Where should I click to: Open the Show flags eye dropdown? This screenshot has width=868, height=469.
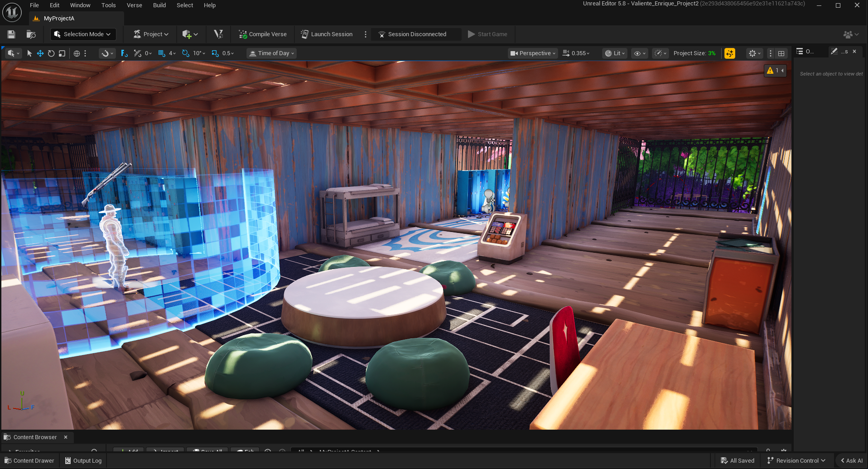[640, 53]
